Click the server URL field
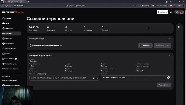 [136, 78]
